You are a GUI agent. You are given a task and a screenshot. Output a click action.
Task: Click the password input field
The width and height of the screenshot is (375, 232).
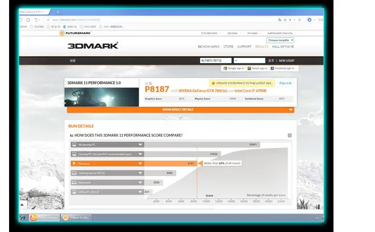pyautogui.click(x=250, y=60)
